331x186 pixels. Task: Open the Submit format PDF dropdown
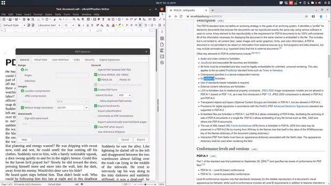pyautogui.click(x=125, y=95)
